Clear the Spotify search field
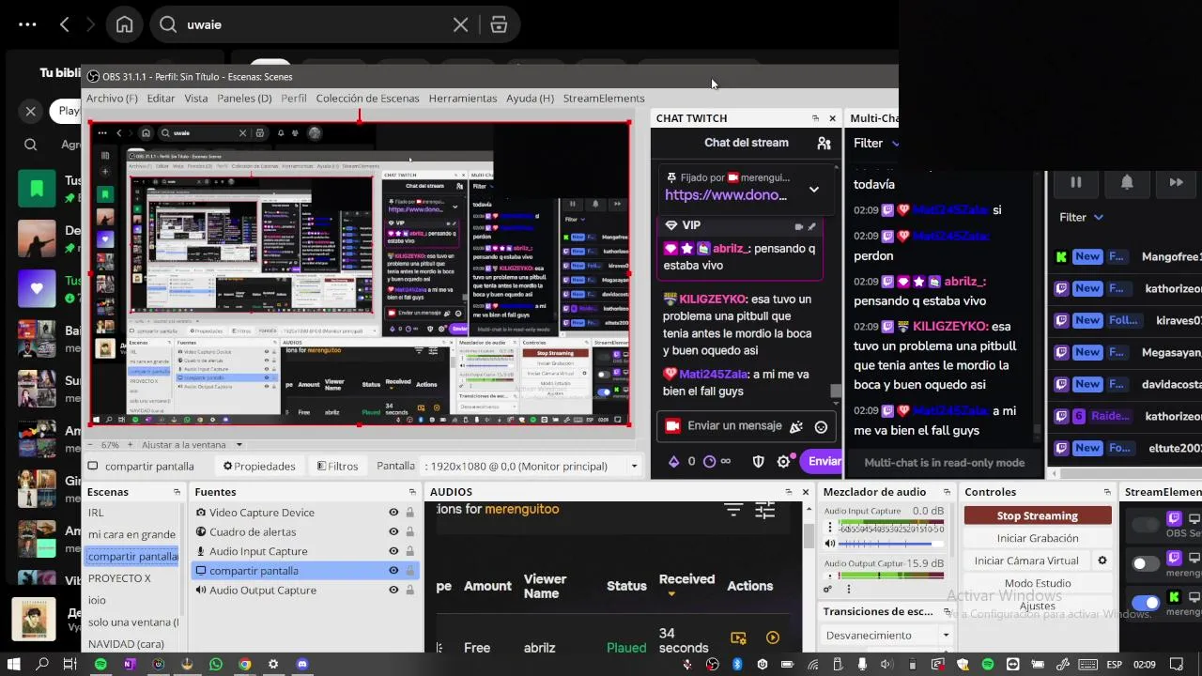The image size is (1202, 676). click(x=460, y=24)
